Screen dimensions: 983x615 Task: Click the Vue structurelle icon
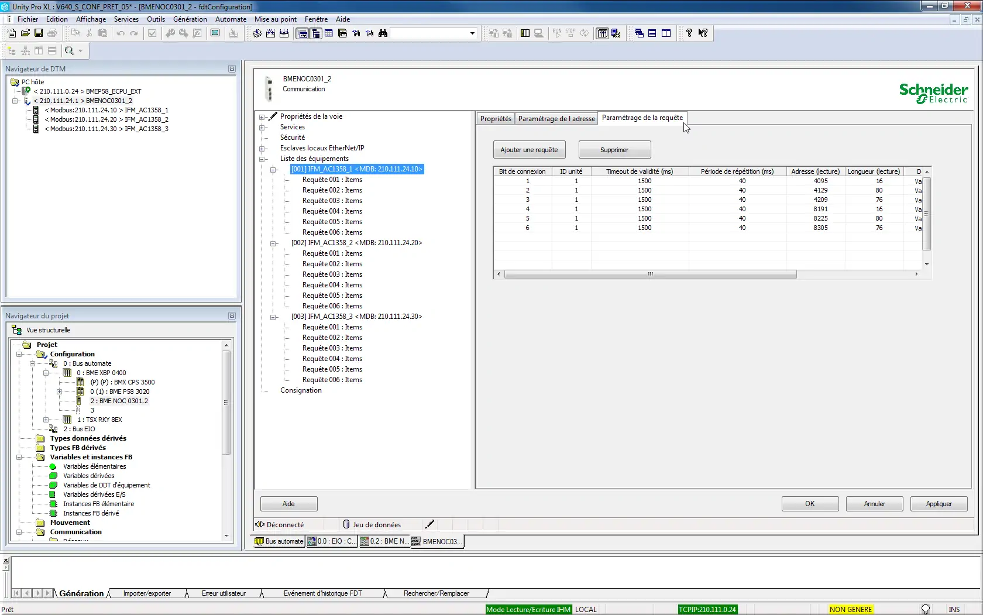[16, 330]
